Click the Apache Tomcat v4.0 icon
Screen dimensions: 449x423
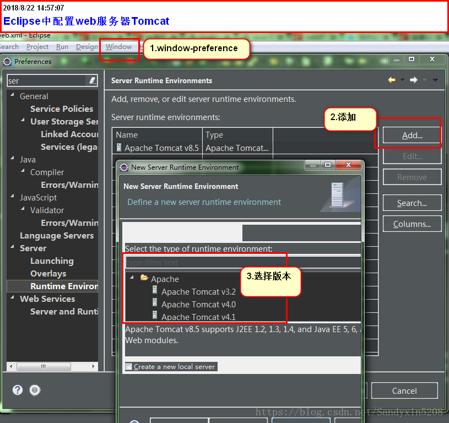155,302
